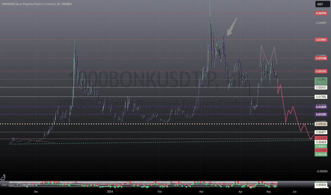The width and height of the screenshot is (331, 195).
Task: Click the indicator 0.000000 value label
Action: [321, 185]
